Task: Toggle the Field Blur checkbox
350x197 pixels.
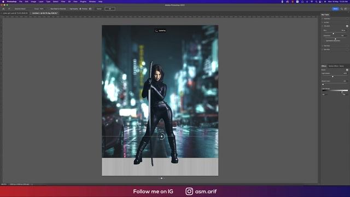Action: 347,19
